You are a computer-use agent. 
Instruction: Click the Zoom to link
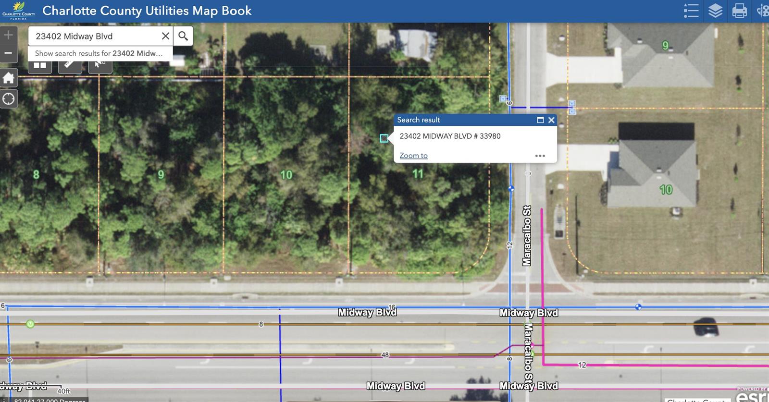(x=413, y=156)
